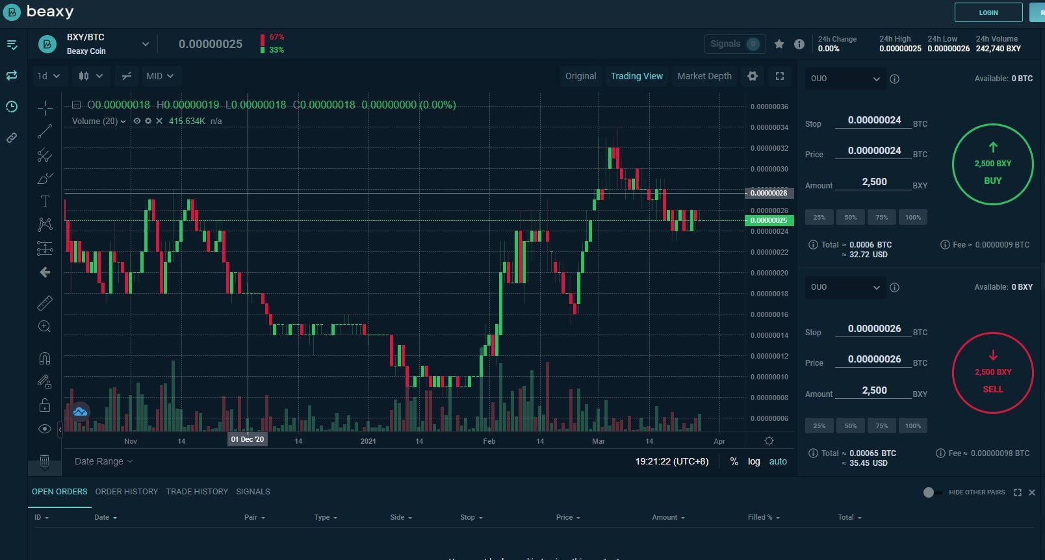Add BXY/BTC to favorites with star

[x=779, y=44]
